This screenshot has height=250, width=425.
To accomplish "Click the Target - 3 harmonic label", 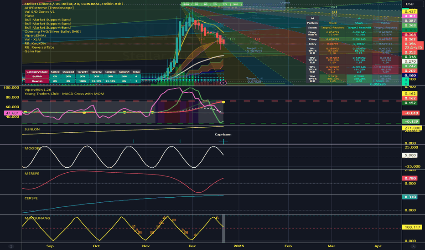I will coord(254,48).
